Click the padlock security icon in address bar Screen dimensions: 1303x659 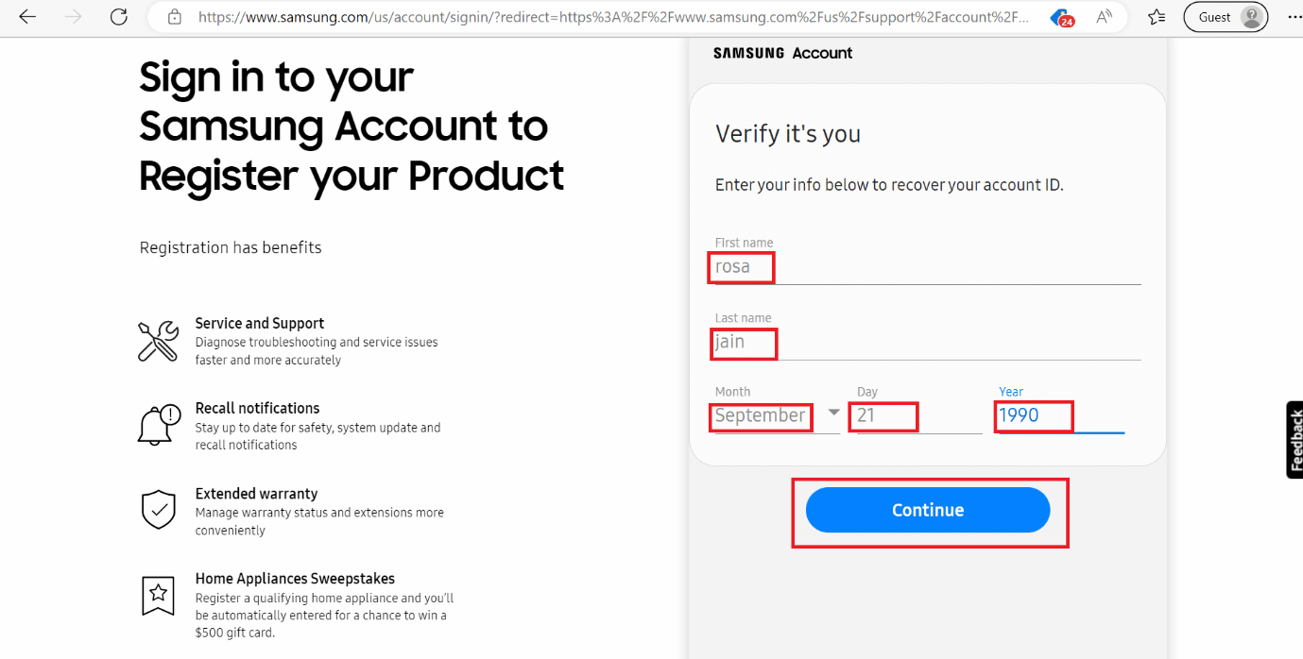[175, 16]
